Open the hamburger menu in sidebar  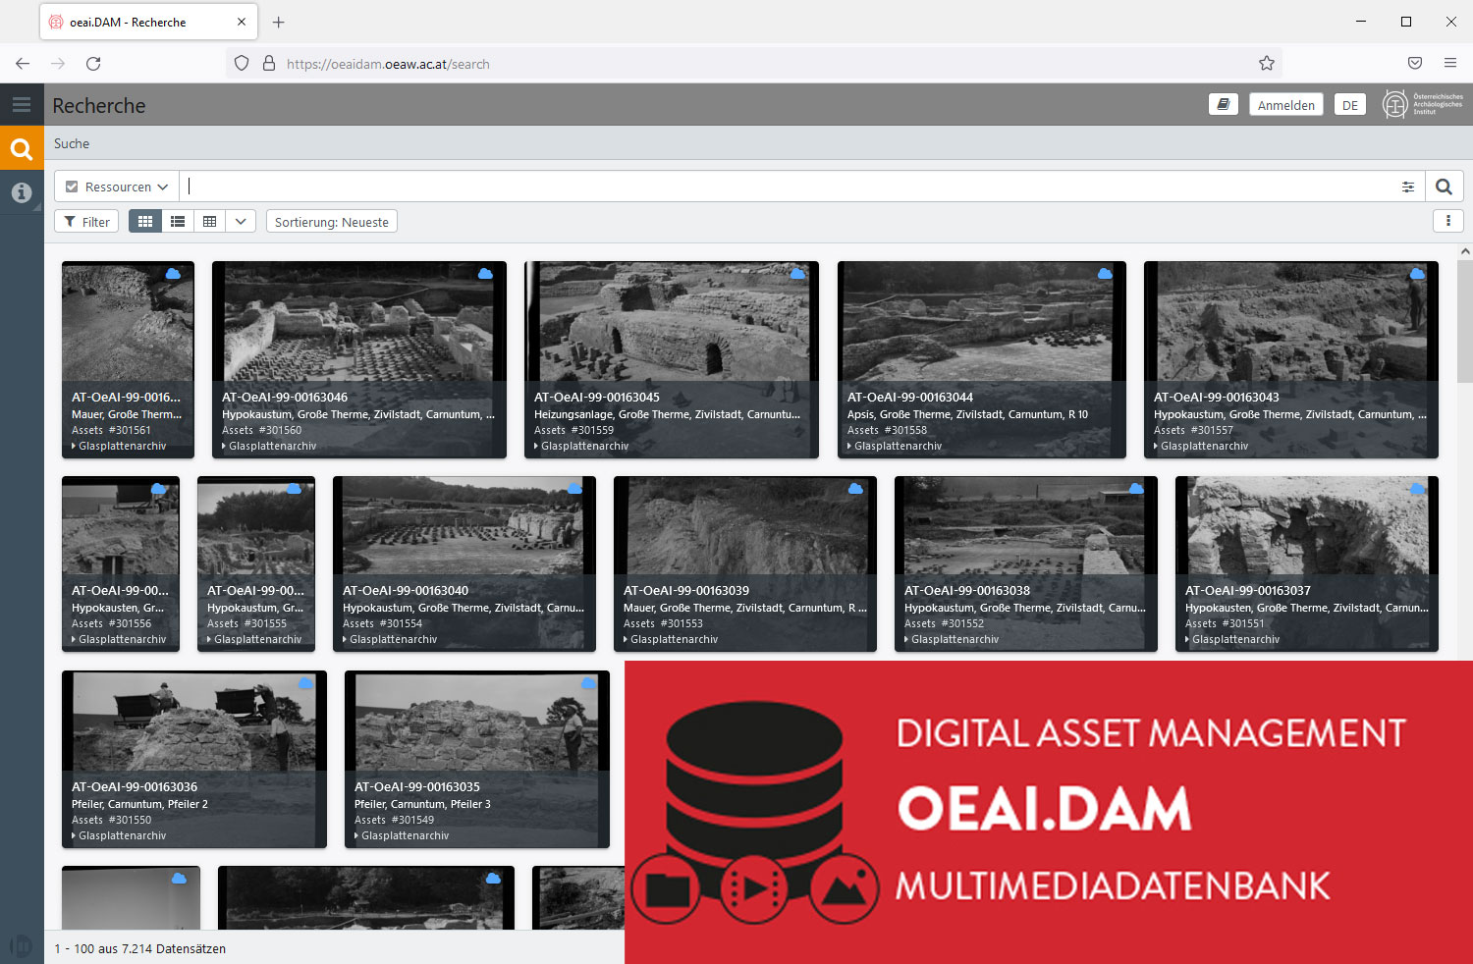[x=22, y=104]
